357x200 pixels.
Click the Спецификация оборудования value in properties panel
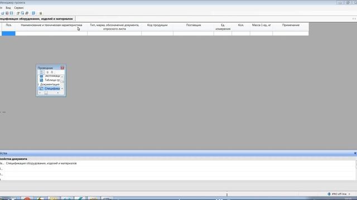[x=41, y=163]
